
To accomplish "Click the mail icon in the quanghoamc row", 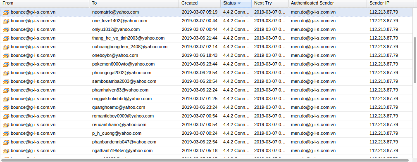I will click(x=6, y=108).
